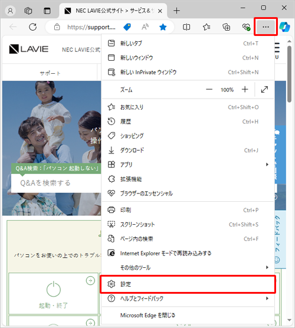Close the NEC LAVIE tab
This screenshot has width=295, height=328.
(x=160, y=11)
